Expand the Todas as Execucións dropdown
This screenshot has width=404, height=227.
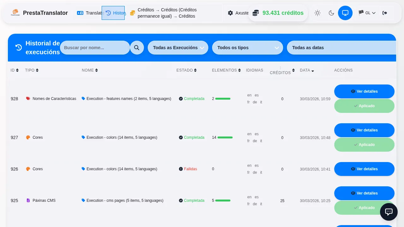(x=178, y=48)
